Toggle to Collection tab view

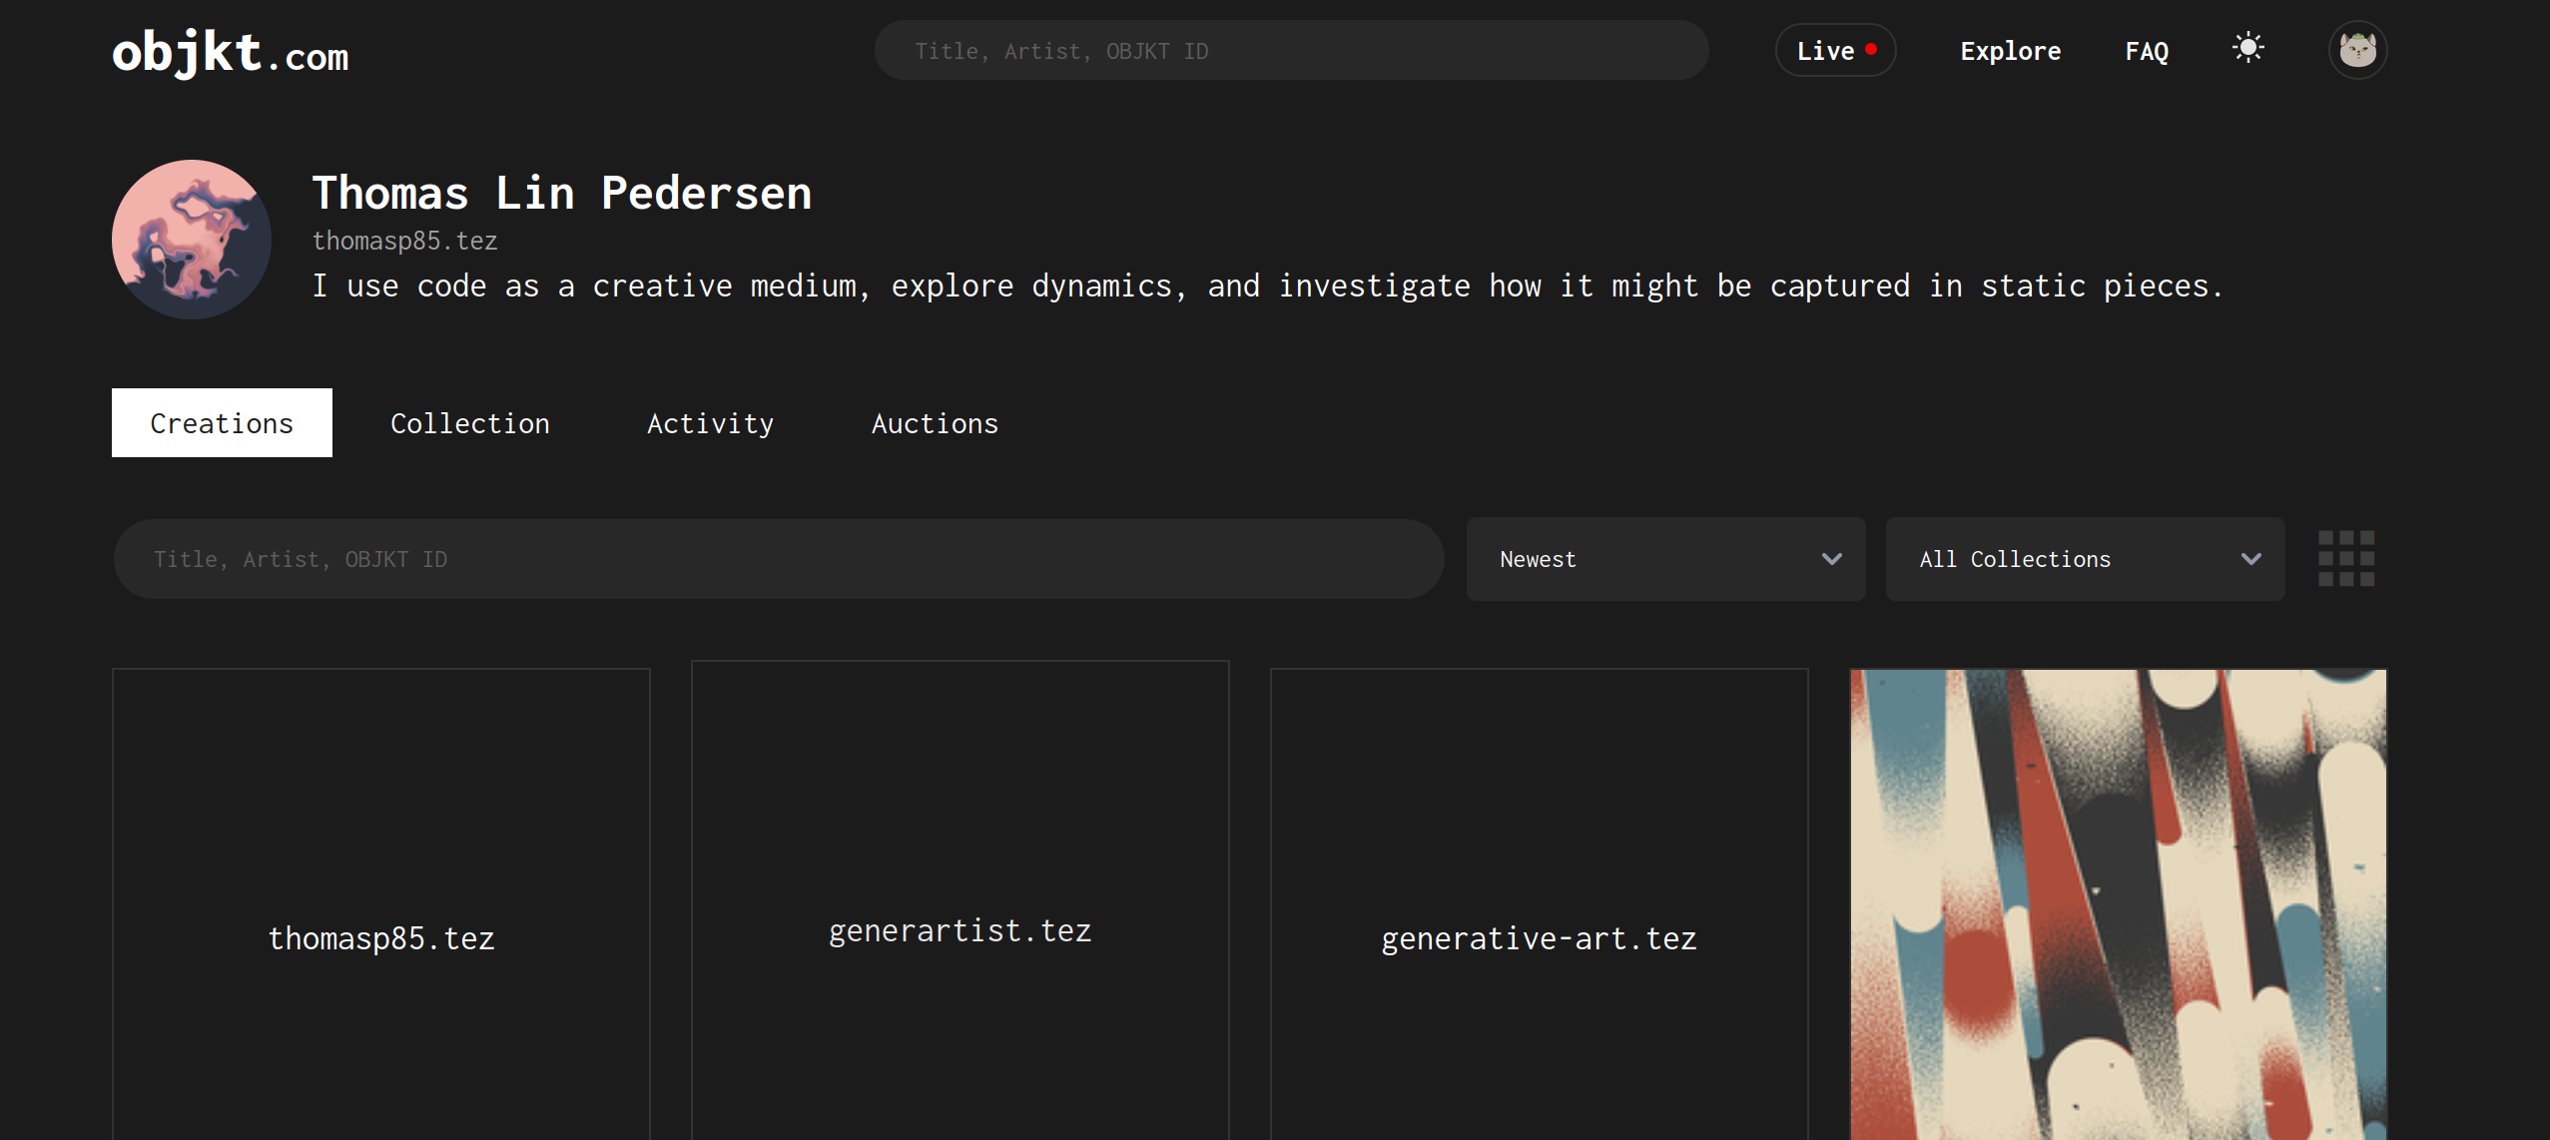468,423
